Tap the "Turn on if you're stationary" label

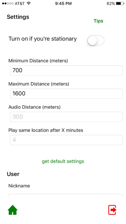[43, 39]
